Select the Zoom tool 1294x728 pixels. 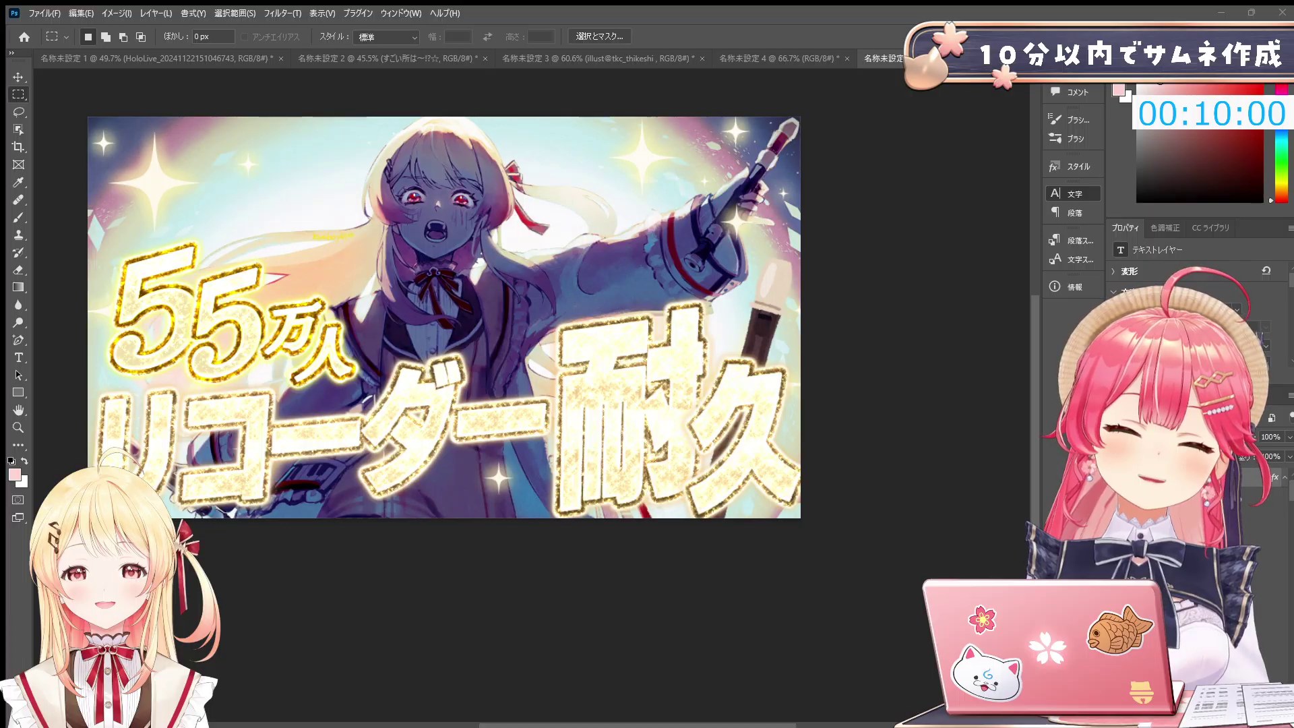pyautogui.click(x=18, y=427)
